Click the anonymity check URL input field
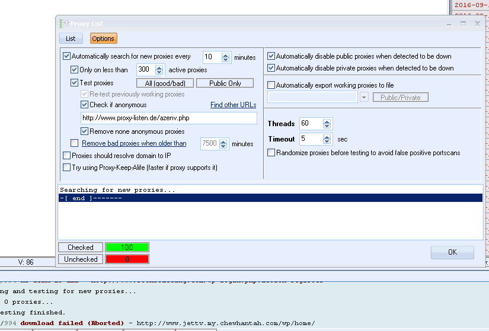489x331 pixels. 168,118
